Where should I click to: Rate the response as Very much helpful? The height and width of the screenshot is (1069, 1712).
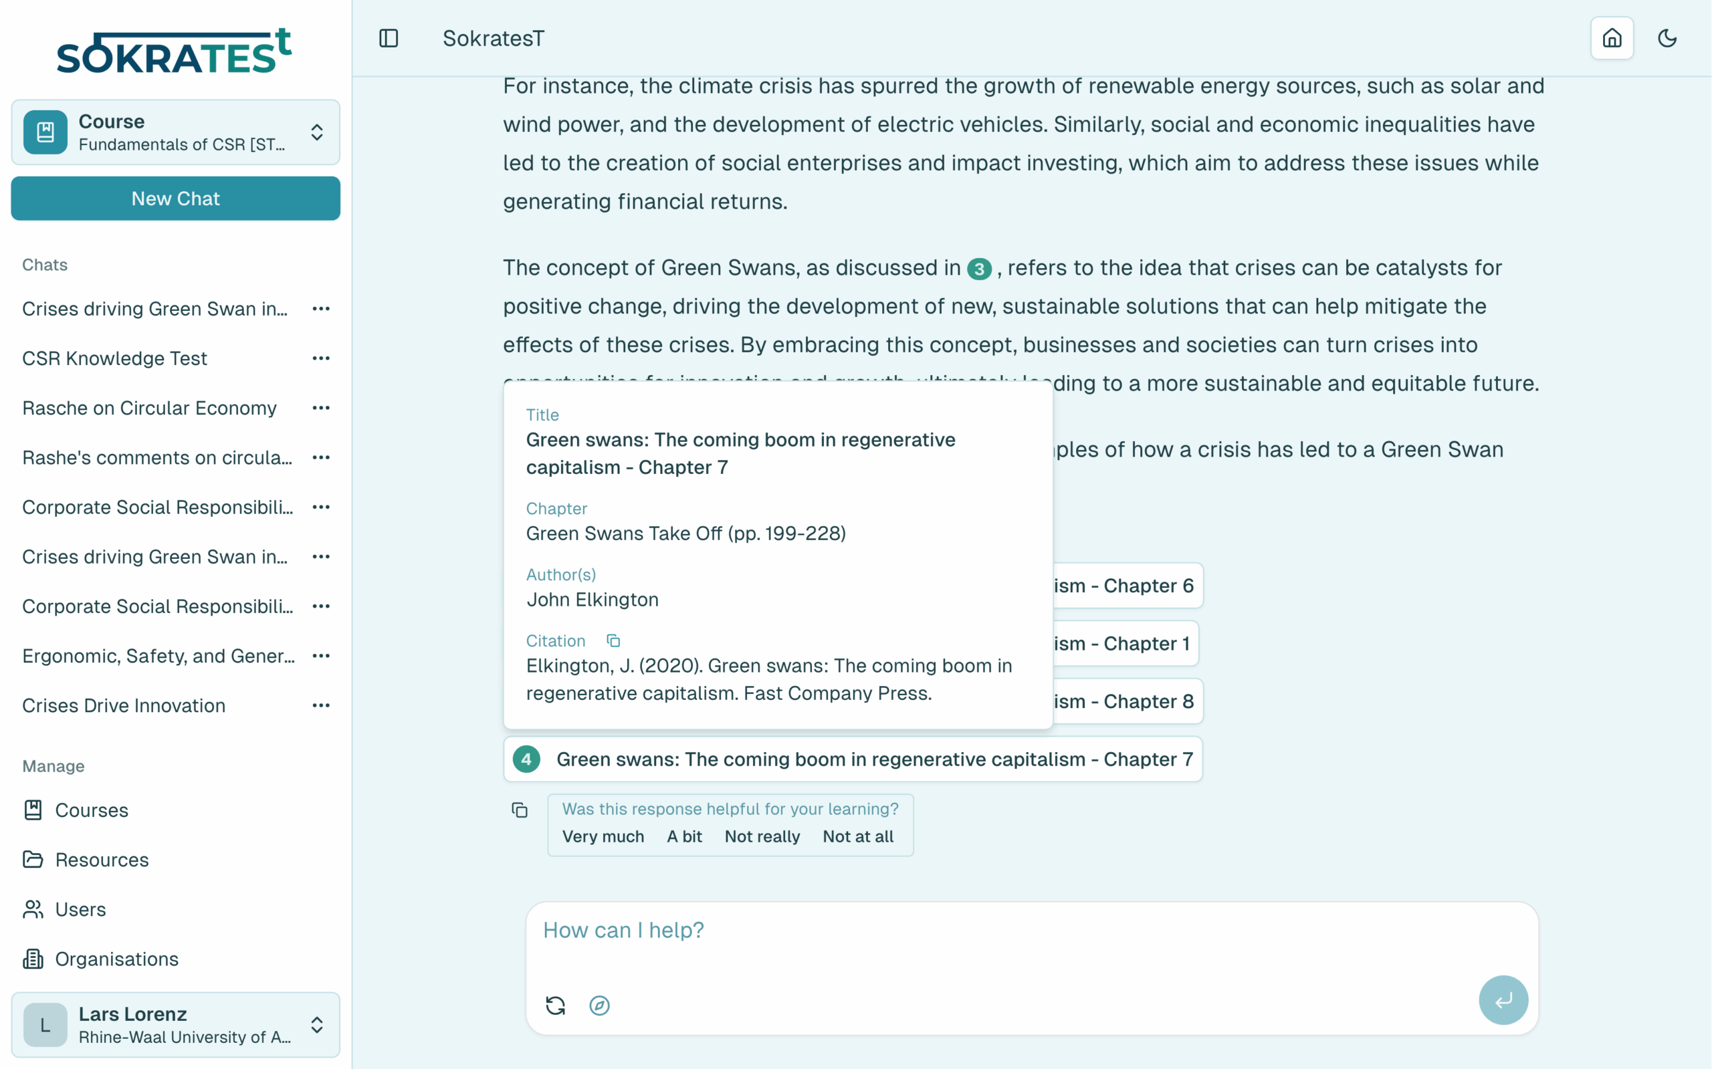pos(603,836)
